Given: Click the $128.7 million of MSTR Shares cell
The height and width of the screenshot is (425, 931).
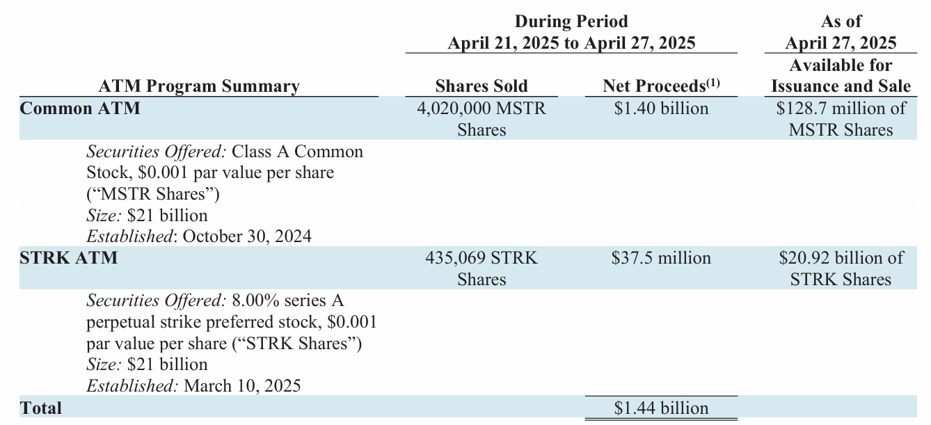Looking at the screenshot, I should pos(841,119).
